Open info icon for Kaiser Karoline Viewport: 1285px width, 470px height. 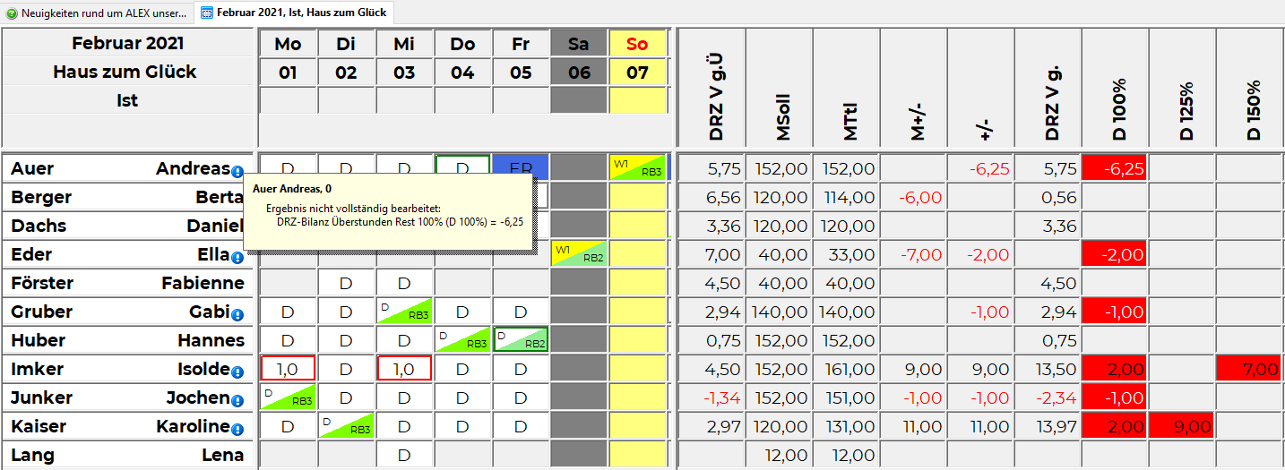237,430
